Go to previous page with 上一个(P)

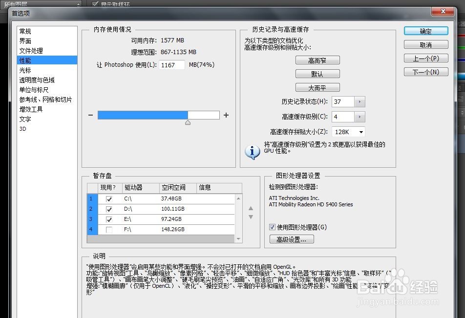coord(426,59)
